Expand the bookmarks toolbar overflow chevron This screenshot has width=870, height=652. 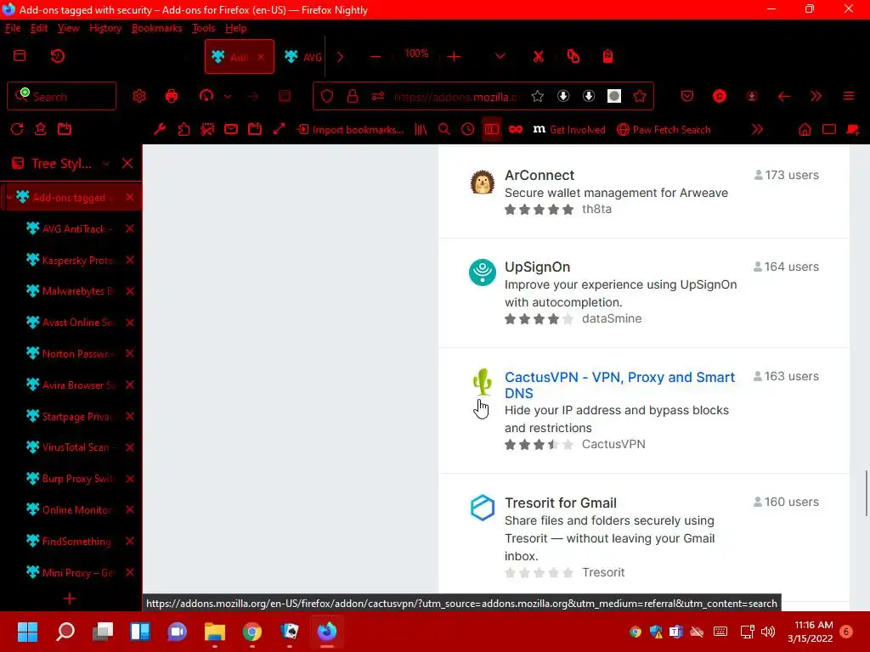pos(757,129)
